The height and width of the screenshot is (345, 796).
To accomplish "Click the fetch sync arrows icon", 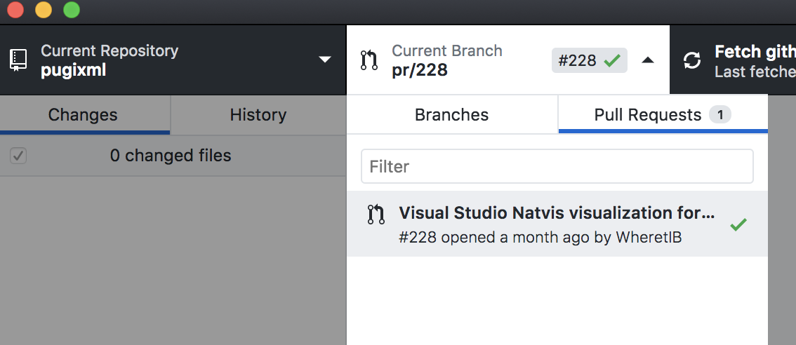I will tap(692, 60).
